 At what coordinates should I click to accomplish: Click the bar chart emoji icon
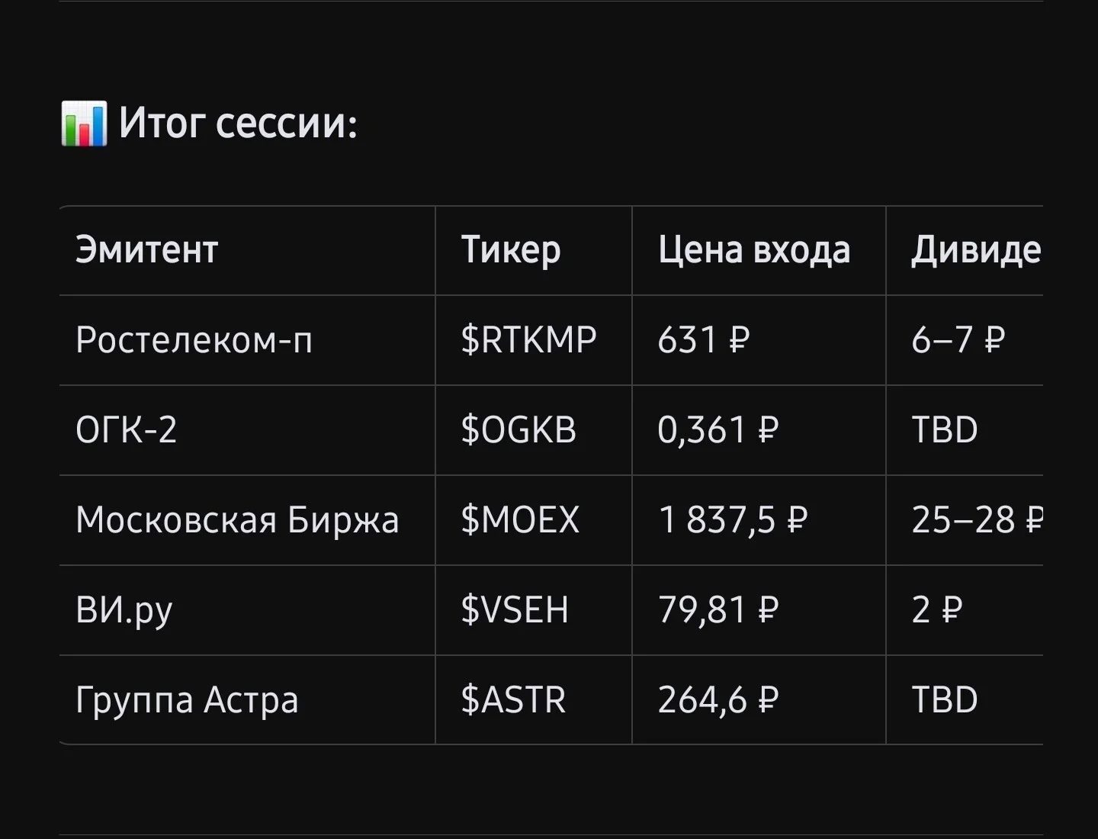(x=84, y=124)
